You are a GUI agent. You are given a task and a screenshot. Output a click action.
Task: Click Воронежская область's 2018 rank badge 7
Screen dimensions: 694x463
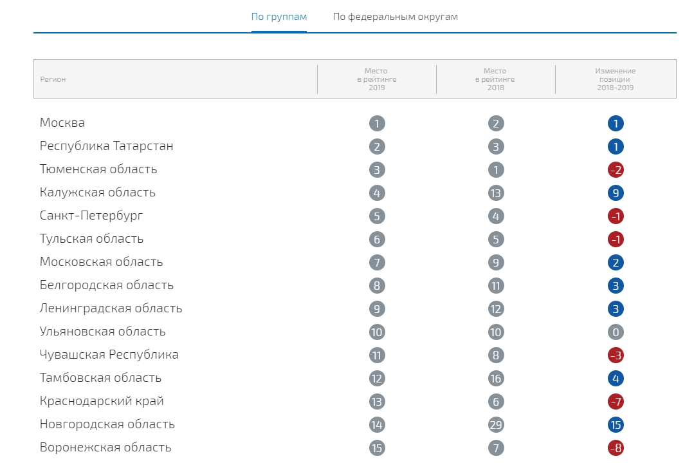(496, 448)
